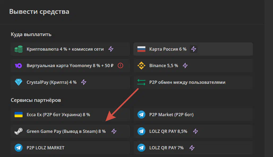273x157 pixels.
Task: Click the blue CrystalPay gem icon
Action: coord(19,82)
